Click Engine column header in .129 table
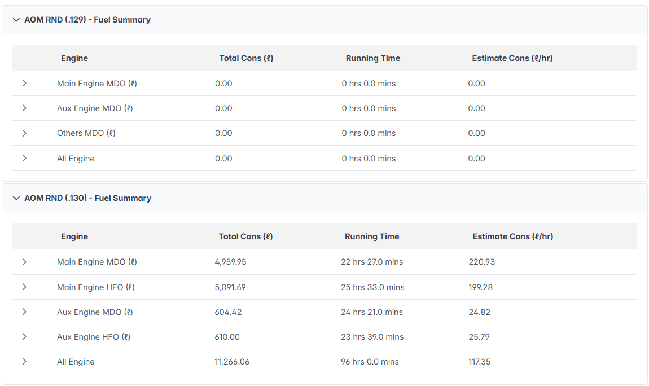 (74, 58)
